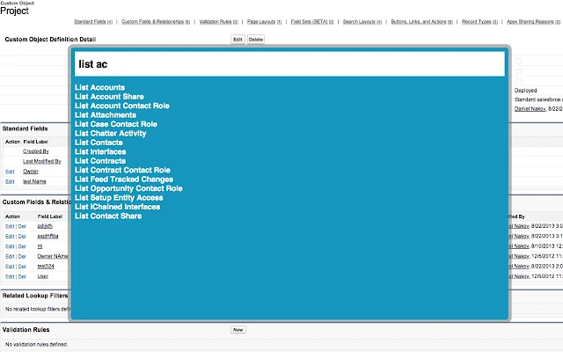
Task: Delete the adjkfh custom field
Action: click(22, 226)
